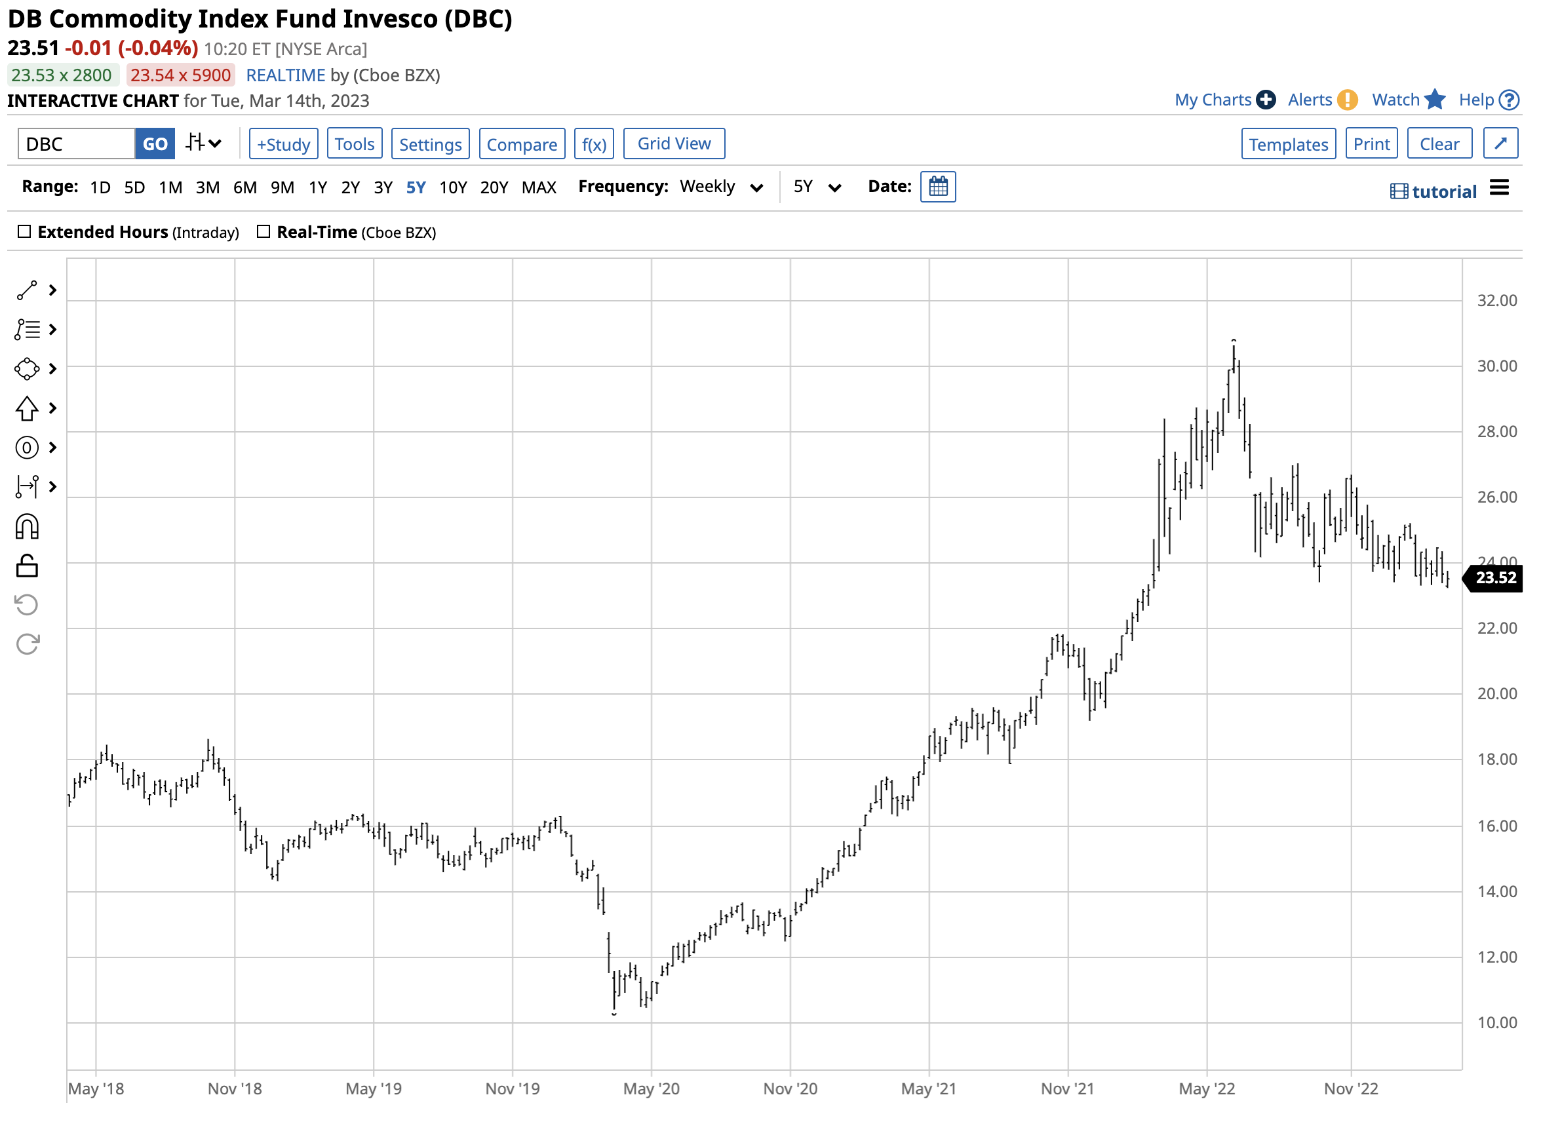Toggle the Watch star
Screen dimensions: 1560x1135
pyautogui.click(x=1434, y=100)
